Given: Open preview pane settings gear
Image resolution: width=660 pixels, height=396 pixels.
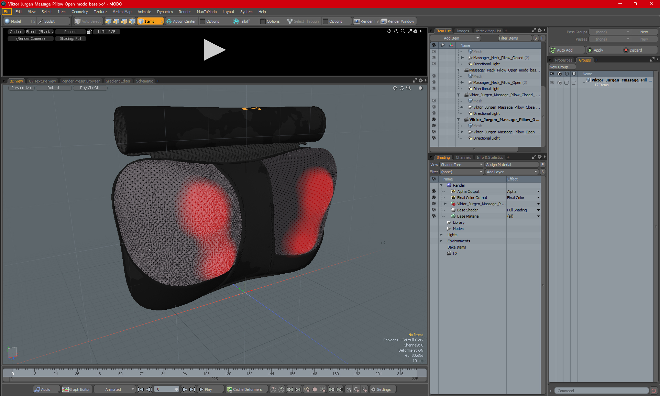Looking at the screenshot, I should click(x=415, y=31).
